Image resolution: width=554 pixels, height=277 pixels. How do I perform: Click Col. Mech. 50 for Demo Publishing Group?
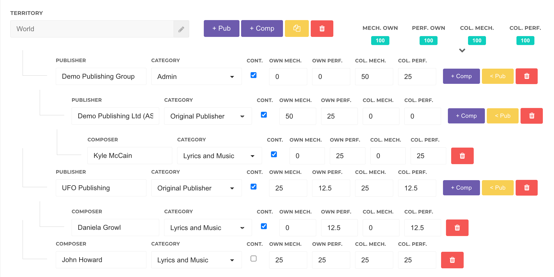374,77
